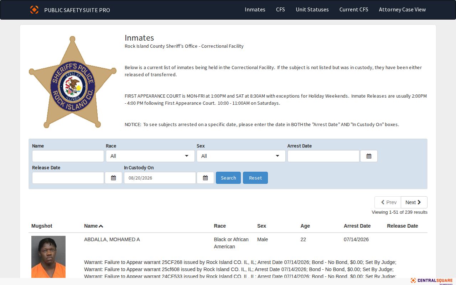Click the In Custody On date field
The height and width of the screenshot is (285, 456).
click(x=160, y=178)
